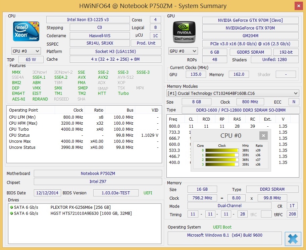Click the GPU memory clock 162.0 value
The image size is (306, 250).
click(239, 74)
